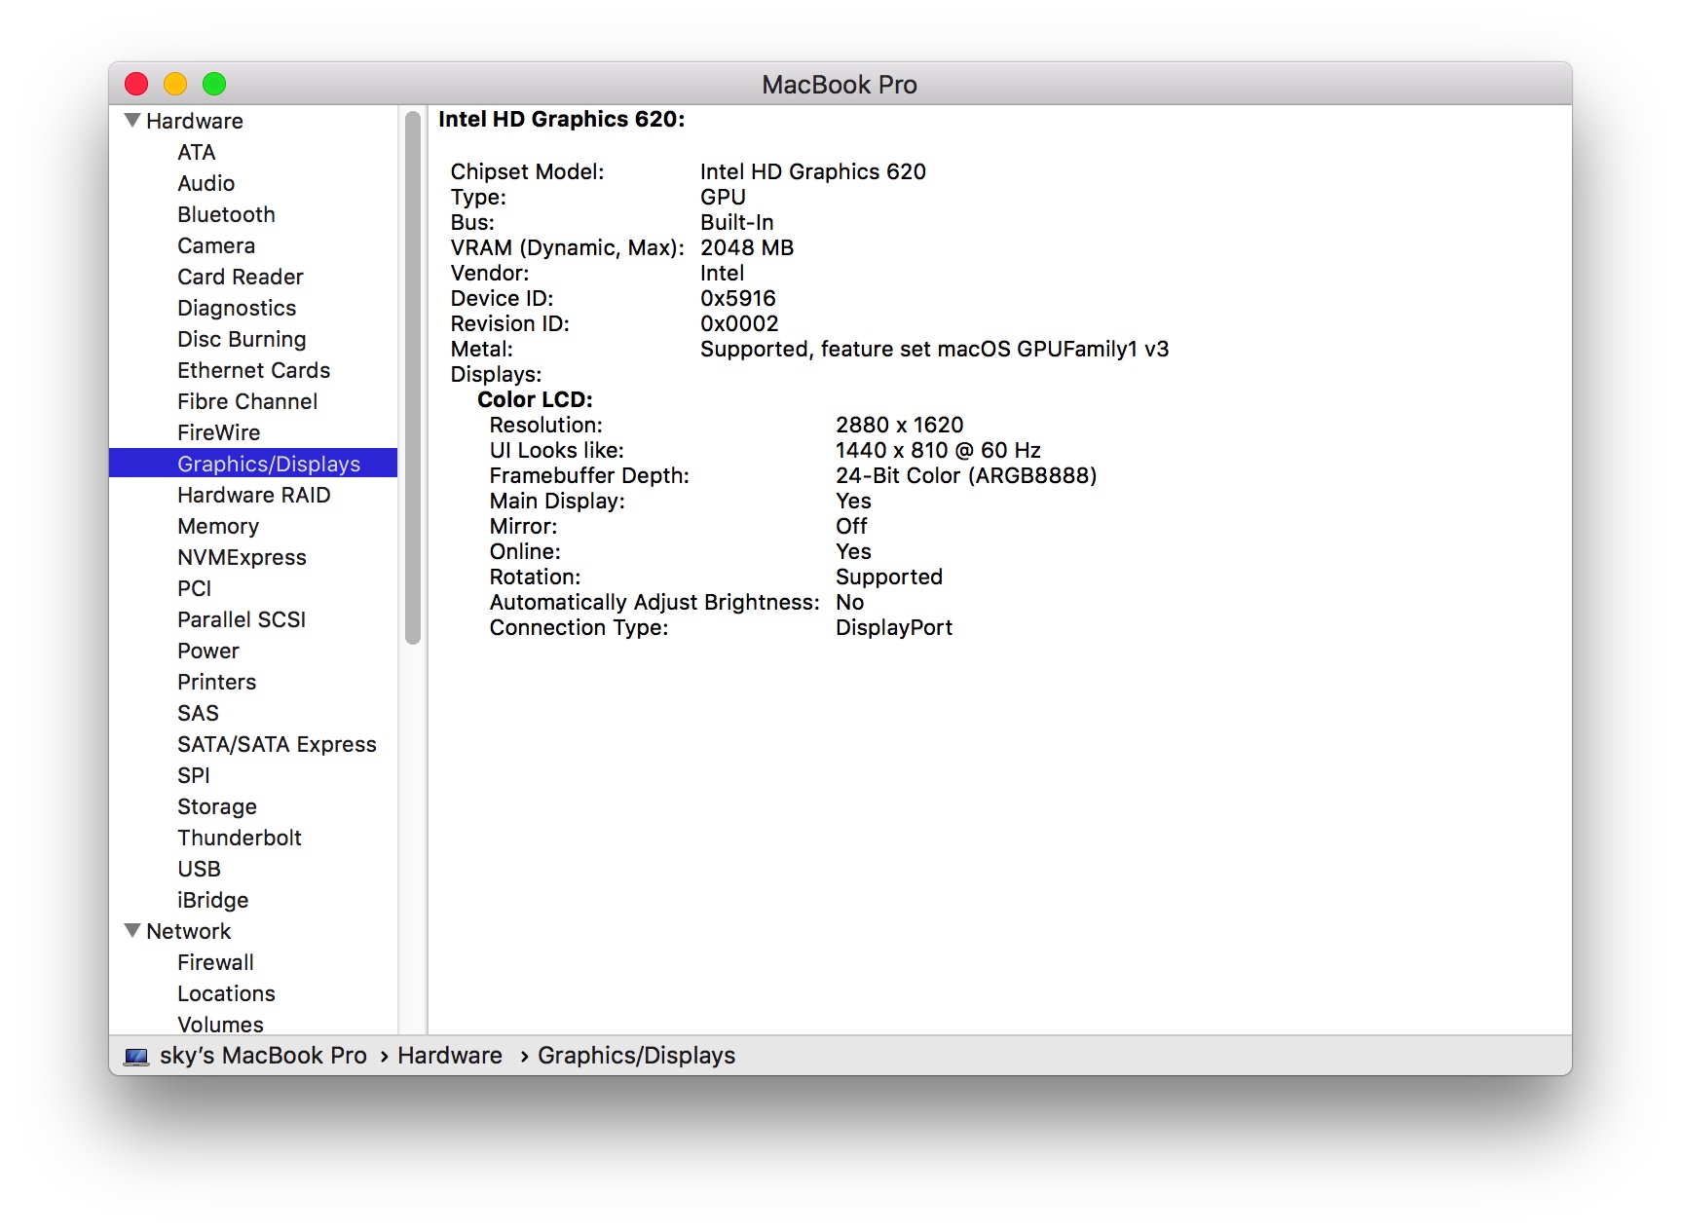
Task: Collapse the Hardware section triangle
Action: click(x=132, y=120)
